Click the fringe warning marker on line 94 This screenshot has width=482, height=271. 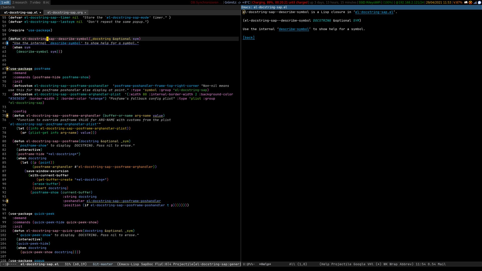(x=7, y=201)
